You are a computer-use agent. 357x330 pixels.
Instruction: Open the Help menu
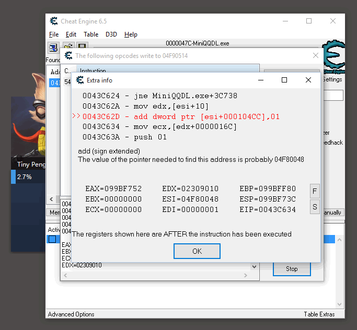[x=131, y=34]
